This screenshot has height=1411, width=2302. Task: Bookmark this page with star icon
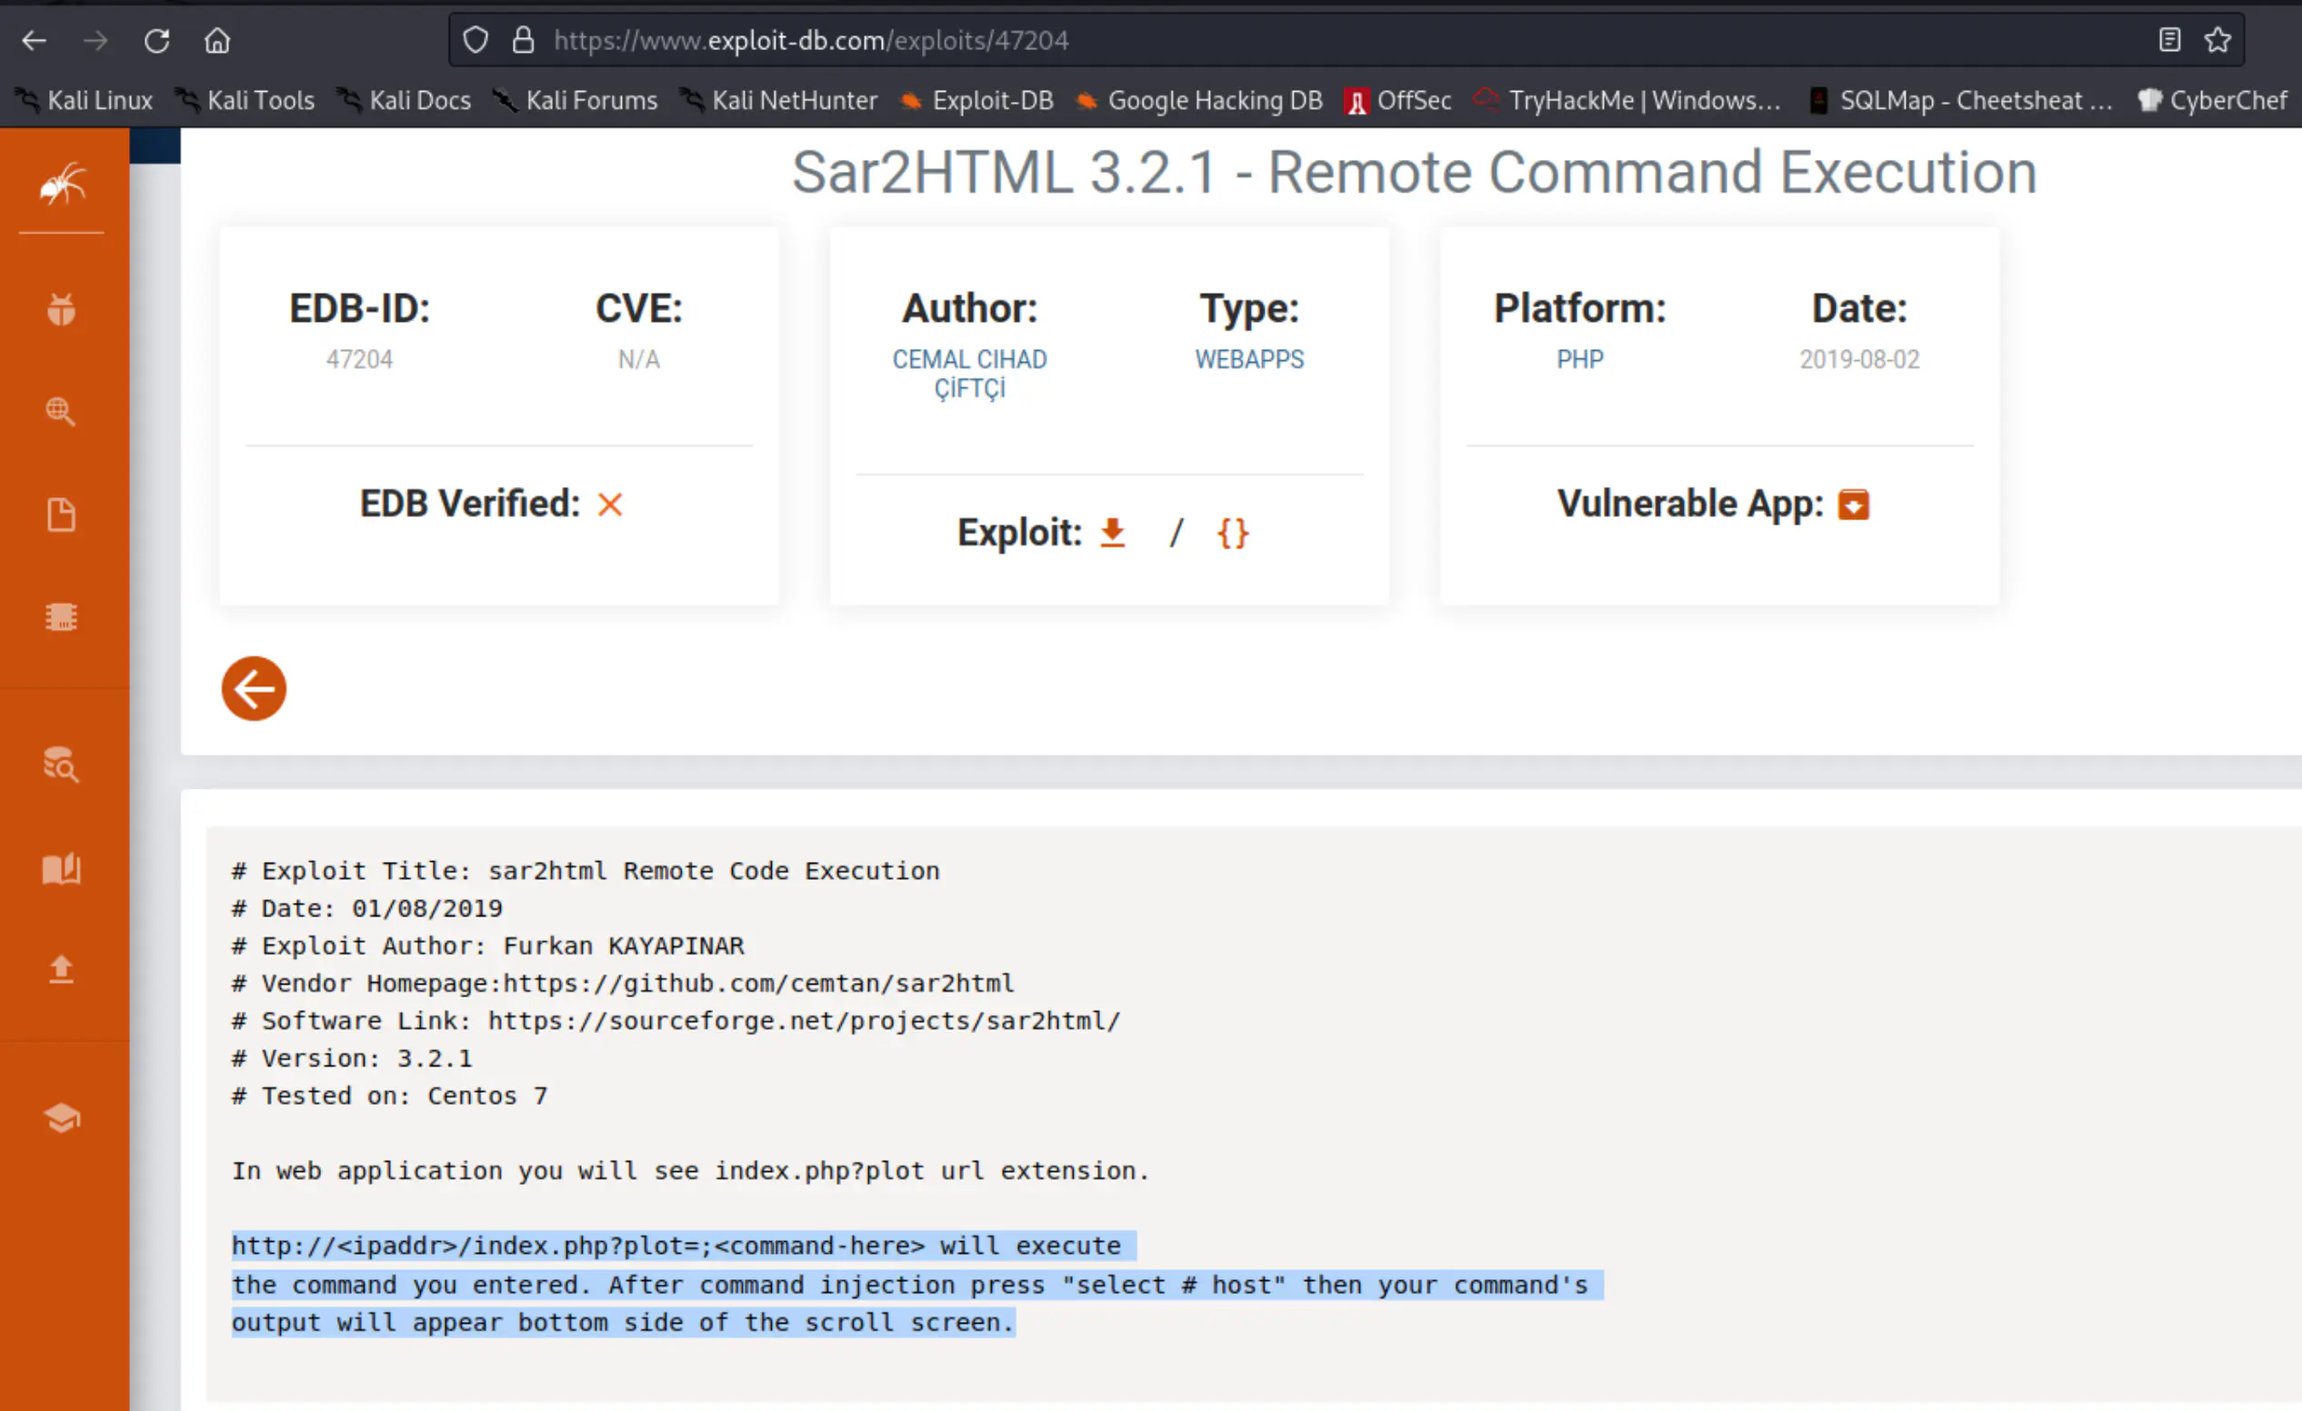point(2217,40)
